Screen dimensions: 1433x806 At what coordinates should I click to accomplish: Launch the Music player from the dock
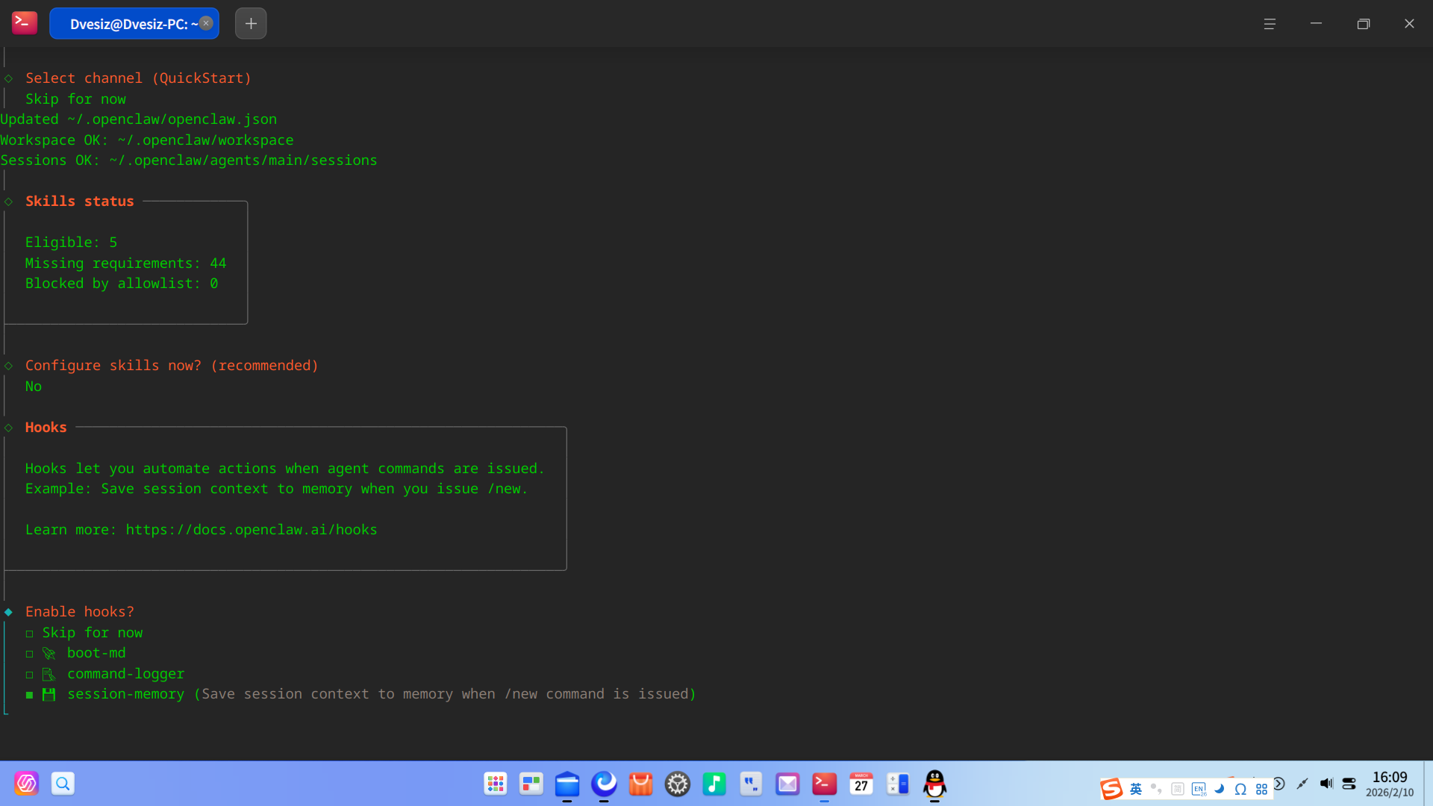click(x=714, y=784)
